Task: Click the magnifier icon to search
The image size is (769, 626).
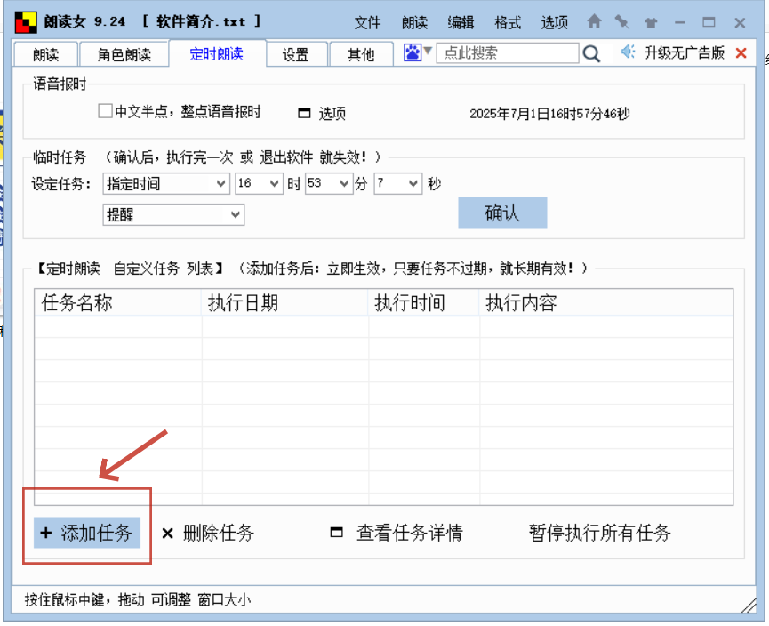Action: (591, 53)
